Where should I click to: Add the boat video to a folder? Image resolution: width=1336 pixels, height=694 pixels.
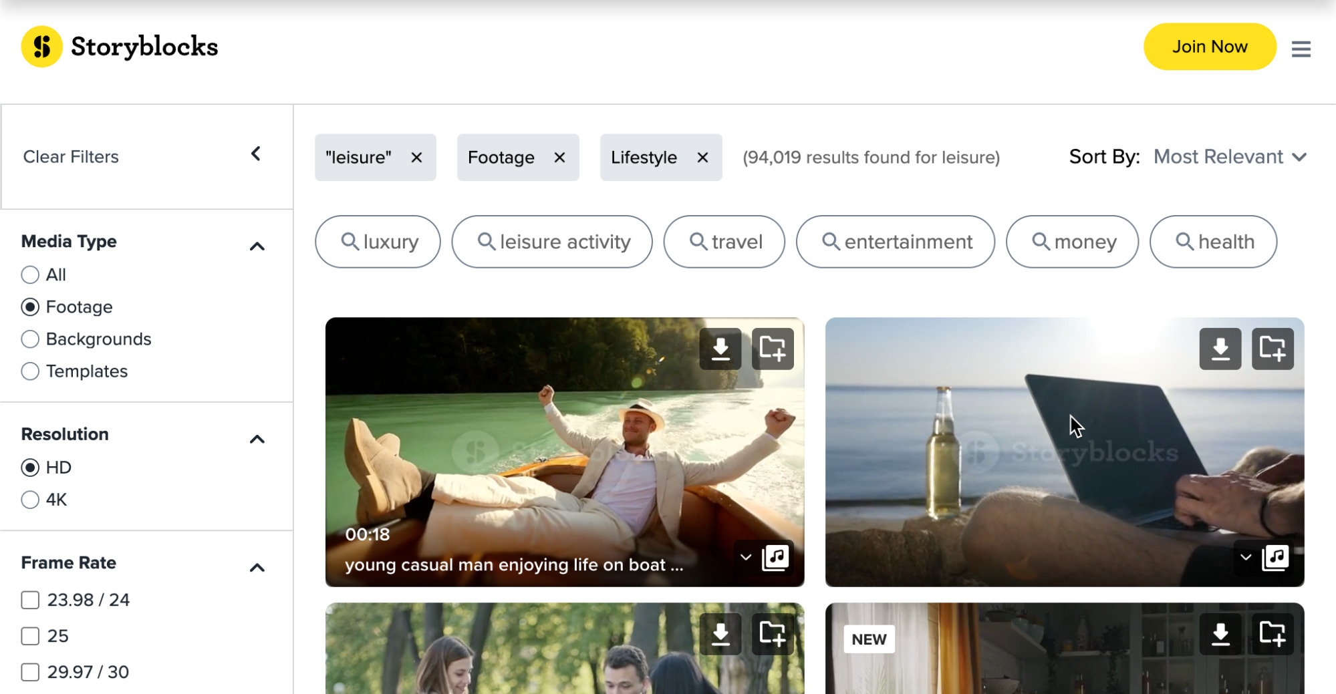[773, 348]
